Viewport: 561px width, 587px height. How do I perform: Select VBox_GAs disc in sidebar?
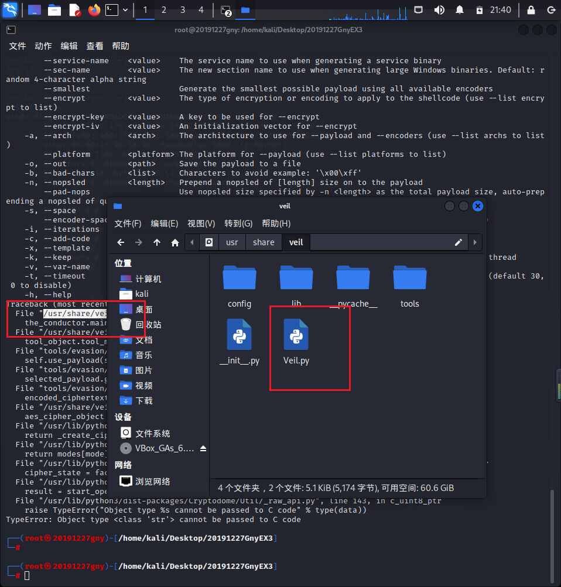click(158, 448)
